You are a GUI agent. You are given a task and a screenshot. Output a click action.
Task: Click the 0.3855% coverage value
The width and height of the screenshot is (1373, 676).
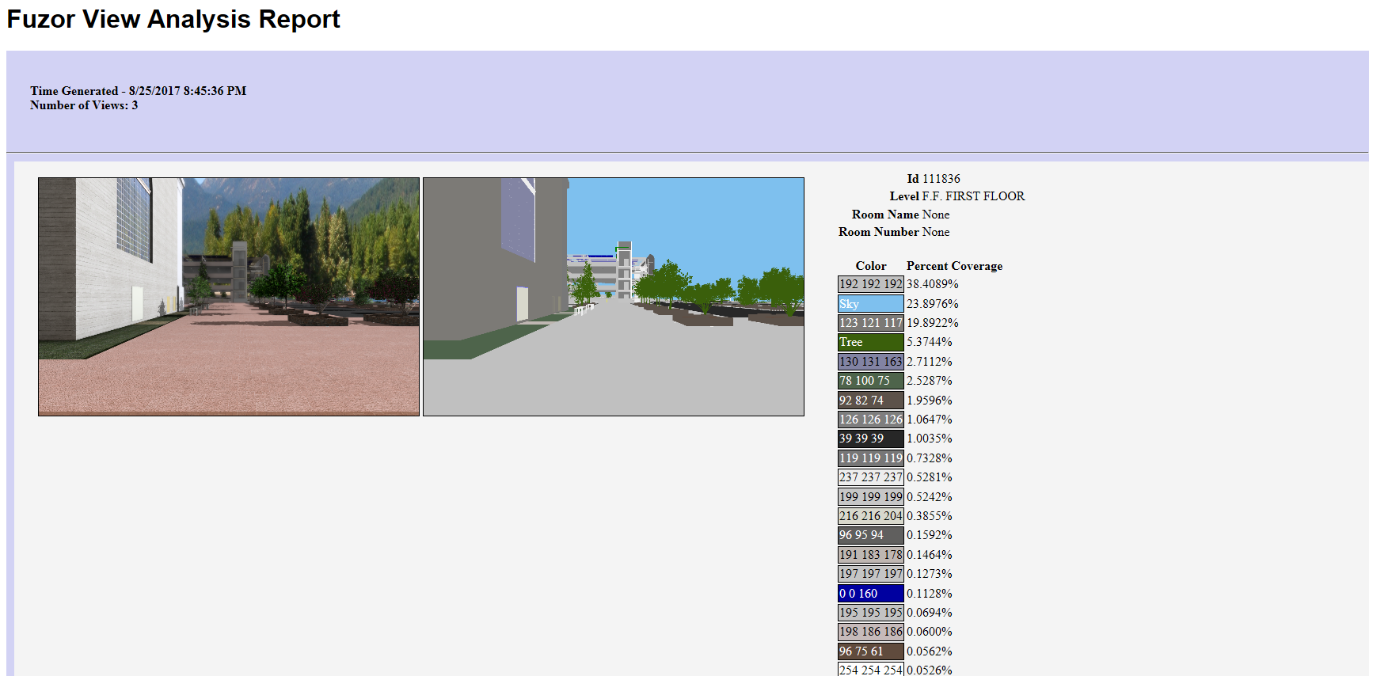click(x=930, y=516)
